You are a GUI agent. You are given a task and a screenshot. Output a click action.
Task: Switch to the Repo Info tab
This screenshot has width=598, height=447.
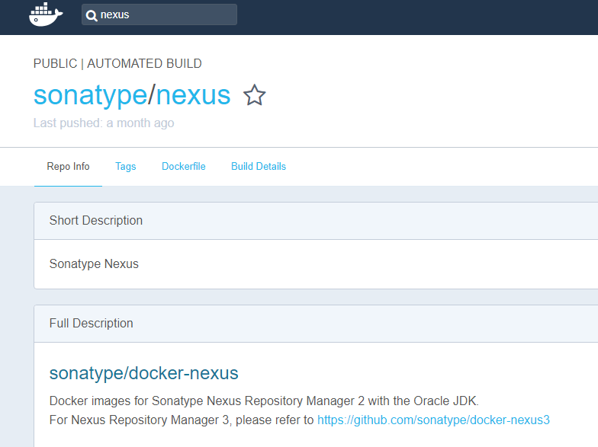coord(68,167)
